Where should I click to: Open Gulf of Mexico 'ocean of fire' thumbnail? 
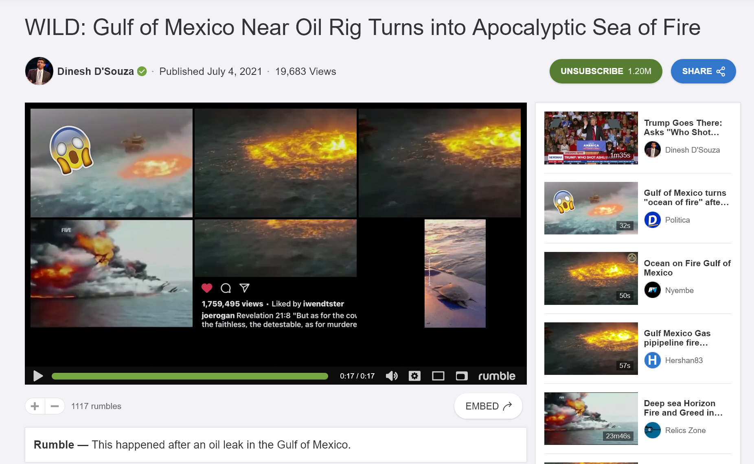(591, 208)
